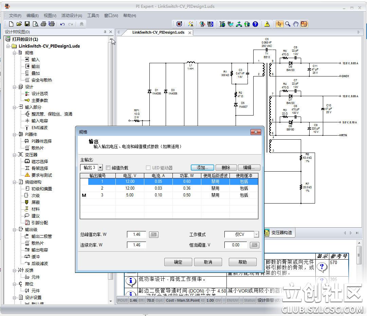This screenshot has height=316, width=367.
Task: Click the messages panel vertical scrollbar thumb
Action: pos(359,255)
